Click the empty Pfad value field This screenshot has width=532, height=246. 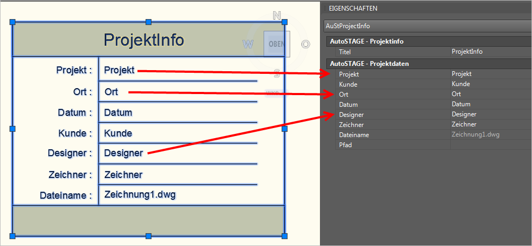point(489,145)
